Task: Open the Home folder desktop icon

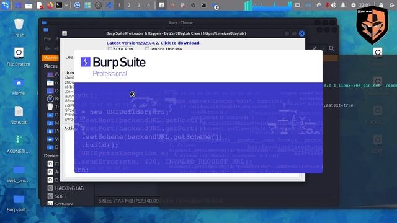Action: tap(19, 86)
